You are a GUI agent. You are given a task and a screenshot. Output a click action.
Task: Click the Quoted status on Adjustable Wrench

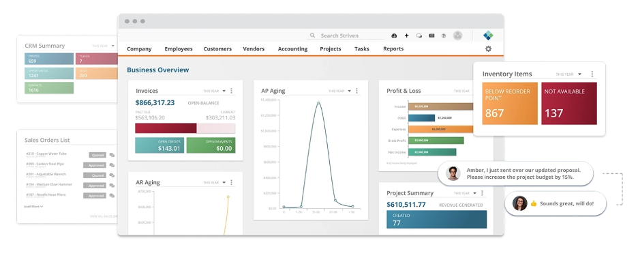pos(95,175)
